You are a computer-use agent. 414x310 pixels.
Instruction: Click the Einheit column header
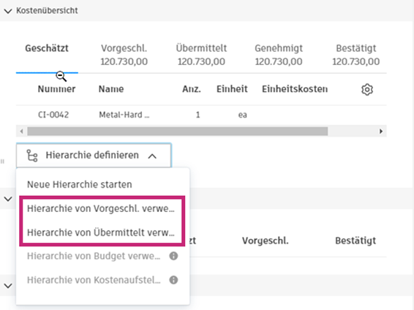[232, 89]
